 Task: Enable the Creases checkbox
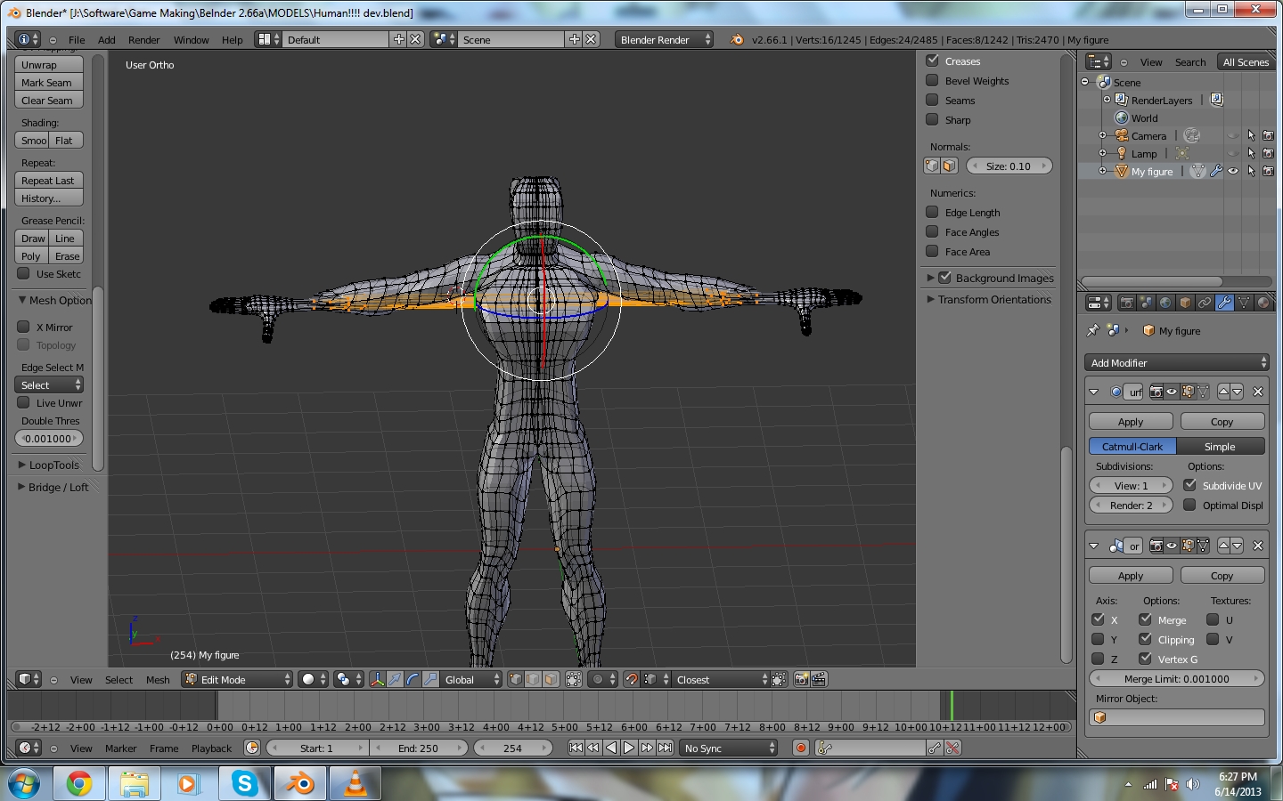coord(932,61)
